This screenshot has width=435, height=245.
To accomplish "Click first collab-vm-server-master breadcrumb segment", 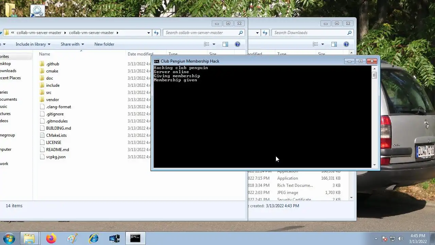I will [39, 33].
